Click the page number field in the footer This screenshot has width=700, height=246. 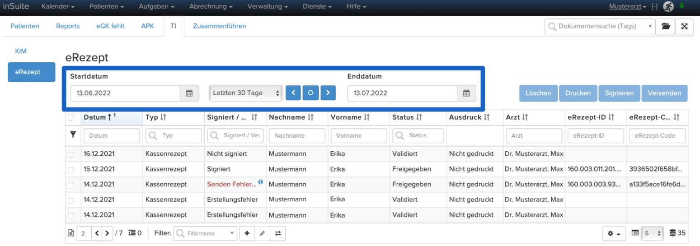point(84,233)
